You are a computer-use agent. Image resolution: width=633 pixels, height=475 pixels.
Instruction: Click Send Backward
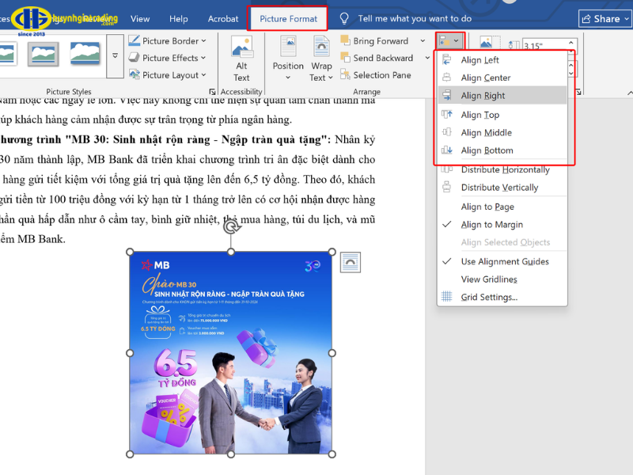pos(377,58)
